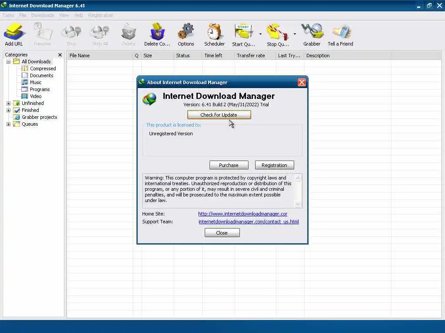The image size is (445, 333).
Task: Minimize the main IDM window
Action: tap(419, 6)
